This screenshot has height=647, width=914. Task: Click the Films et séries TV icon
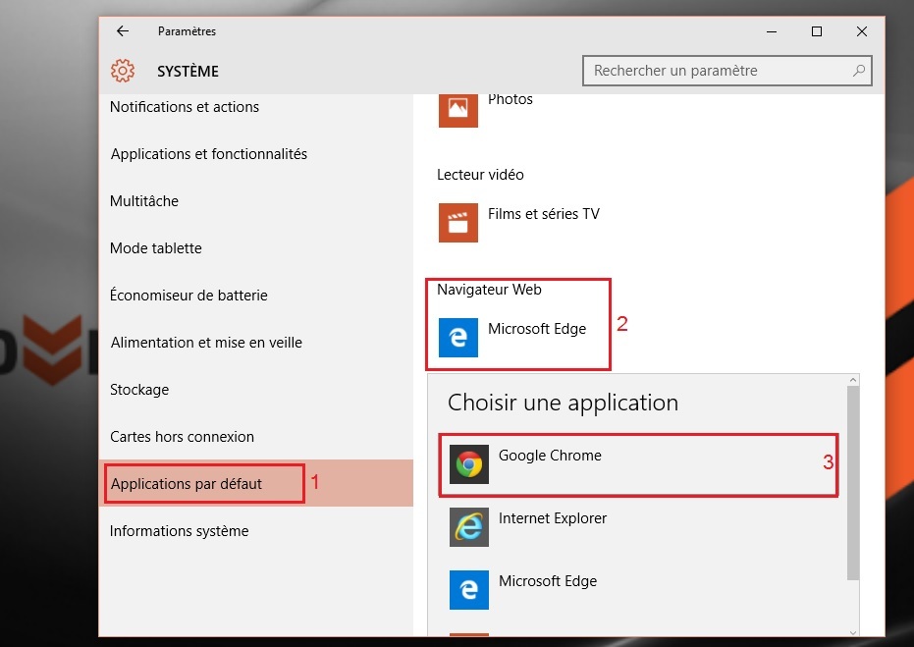pos(458,223)
